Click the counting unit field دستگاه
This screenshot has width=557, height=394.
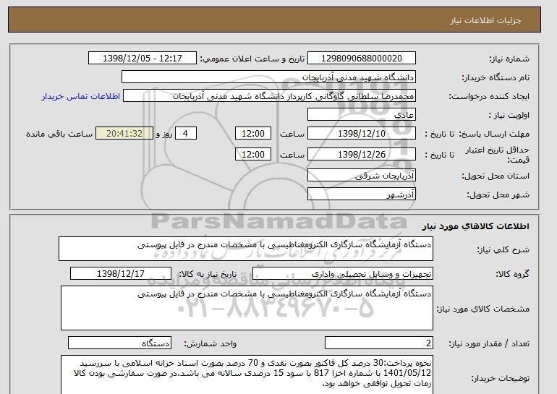pyautogui.click(x=119, y=343)
